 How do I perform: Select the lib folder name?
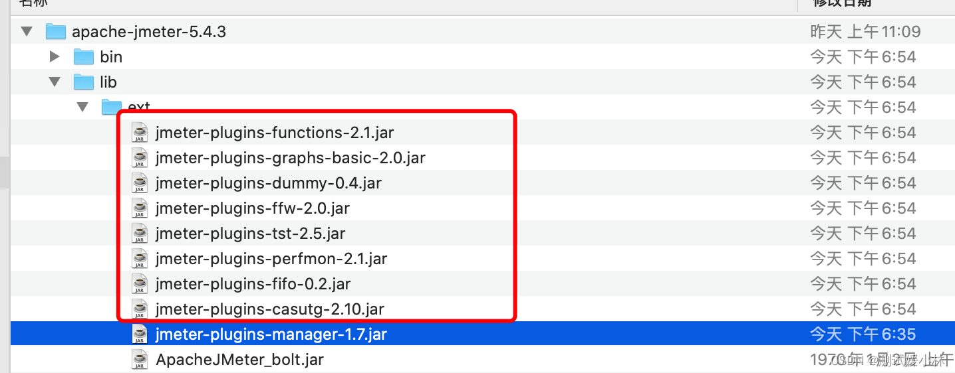(108, 82)
